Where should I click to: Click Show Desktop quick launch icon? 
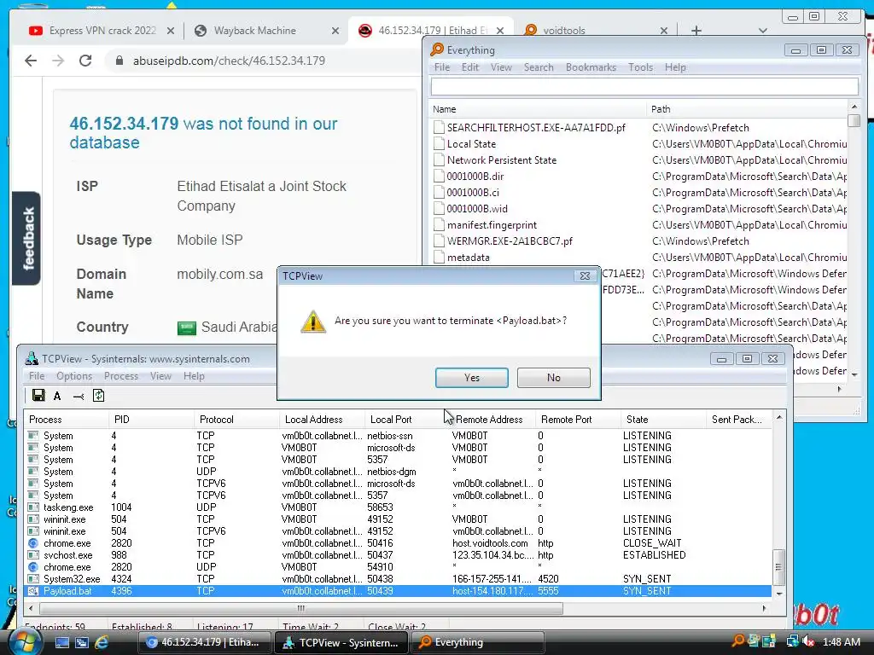coord(61,642)
